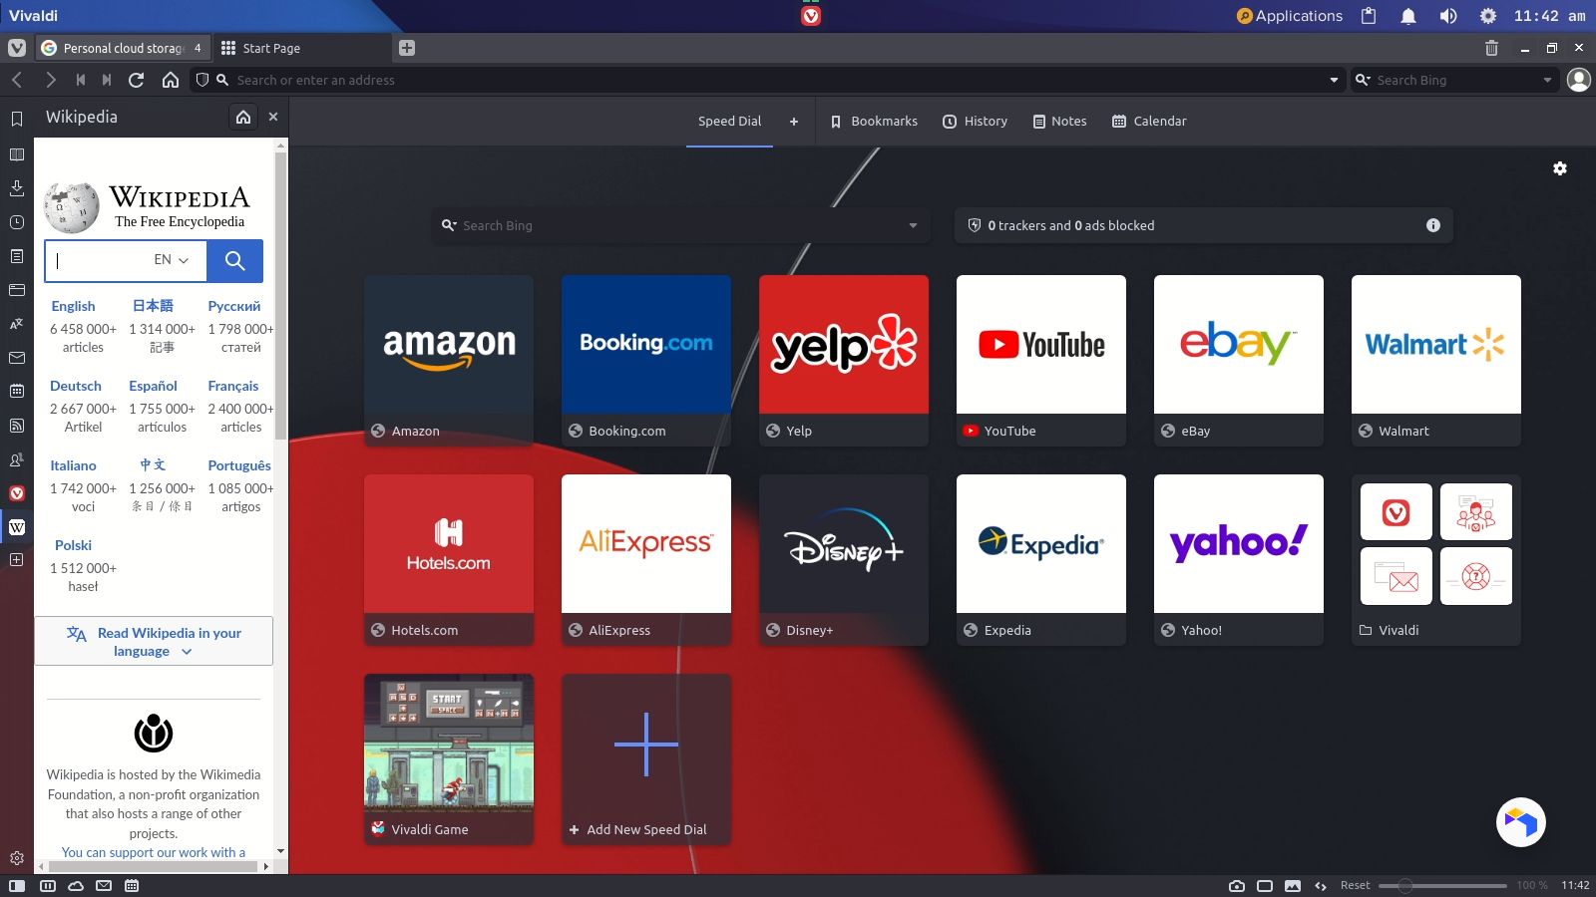Image resolution: width=1596 pixels, height=897 pixels.
Task: Open the Italiano Wikipedia link
Action: click(x=74, y=465)
